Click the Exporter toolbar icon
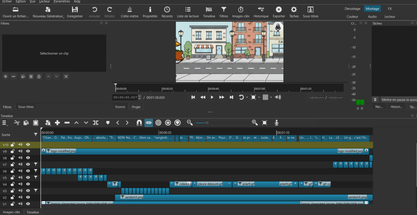417x215 pixels. coord(279,12)
